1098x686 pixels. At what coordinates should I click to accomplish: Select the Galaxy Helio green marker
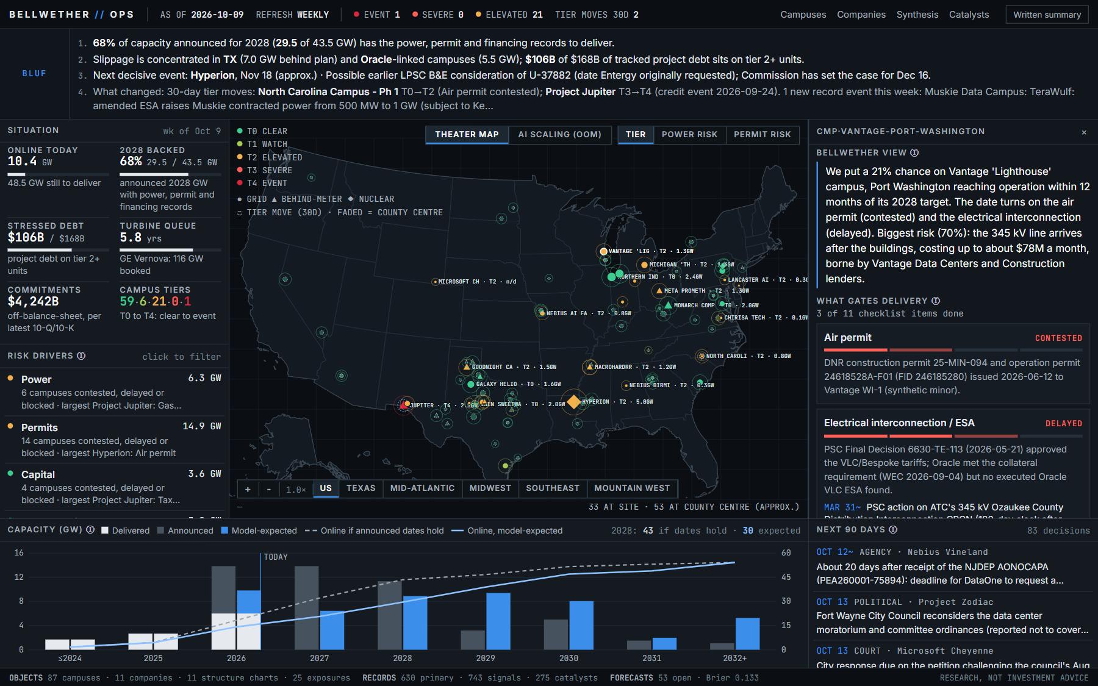(470, 384)
